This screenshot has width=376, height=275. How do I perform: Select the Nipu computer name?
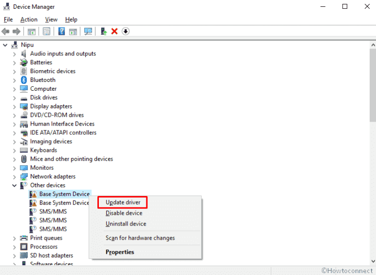[27, 45]
